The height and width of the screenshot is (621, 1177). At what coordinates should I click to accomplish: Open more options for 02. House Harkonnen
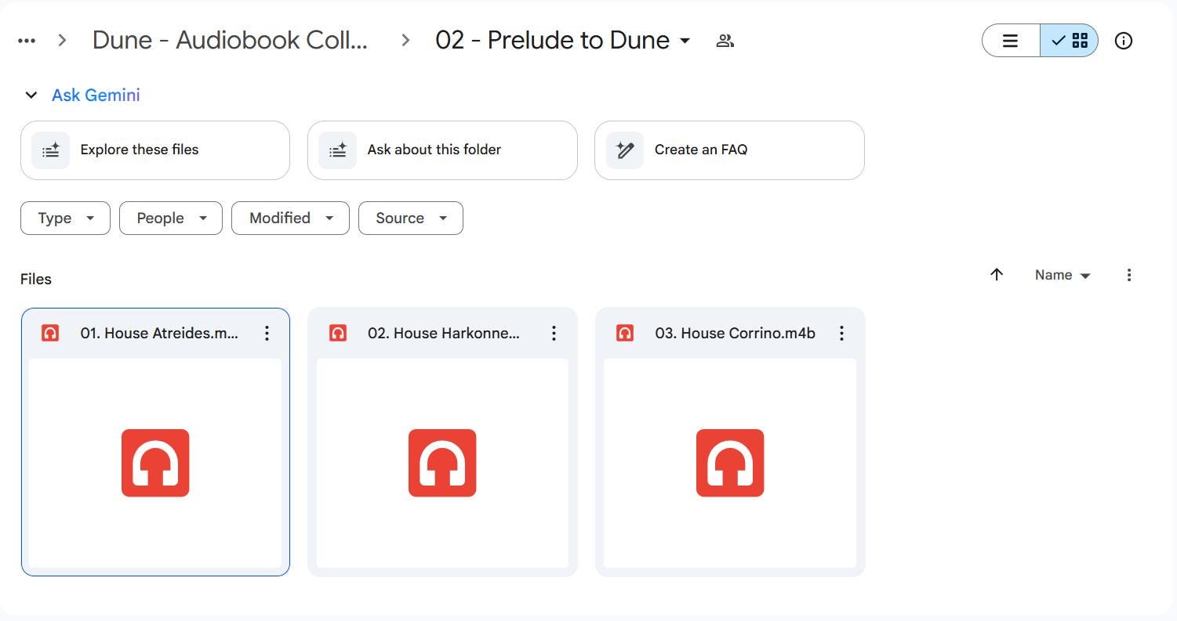click(554, 334)
